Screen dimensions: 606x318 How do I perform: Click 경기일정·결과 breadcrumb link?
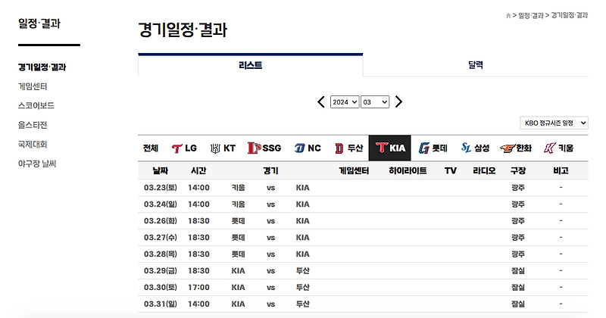coord(570,15)
